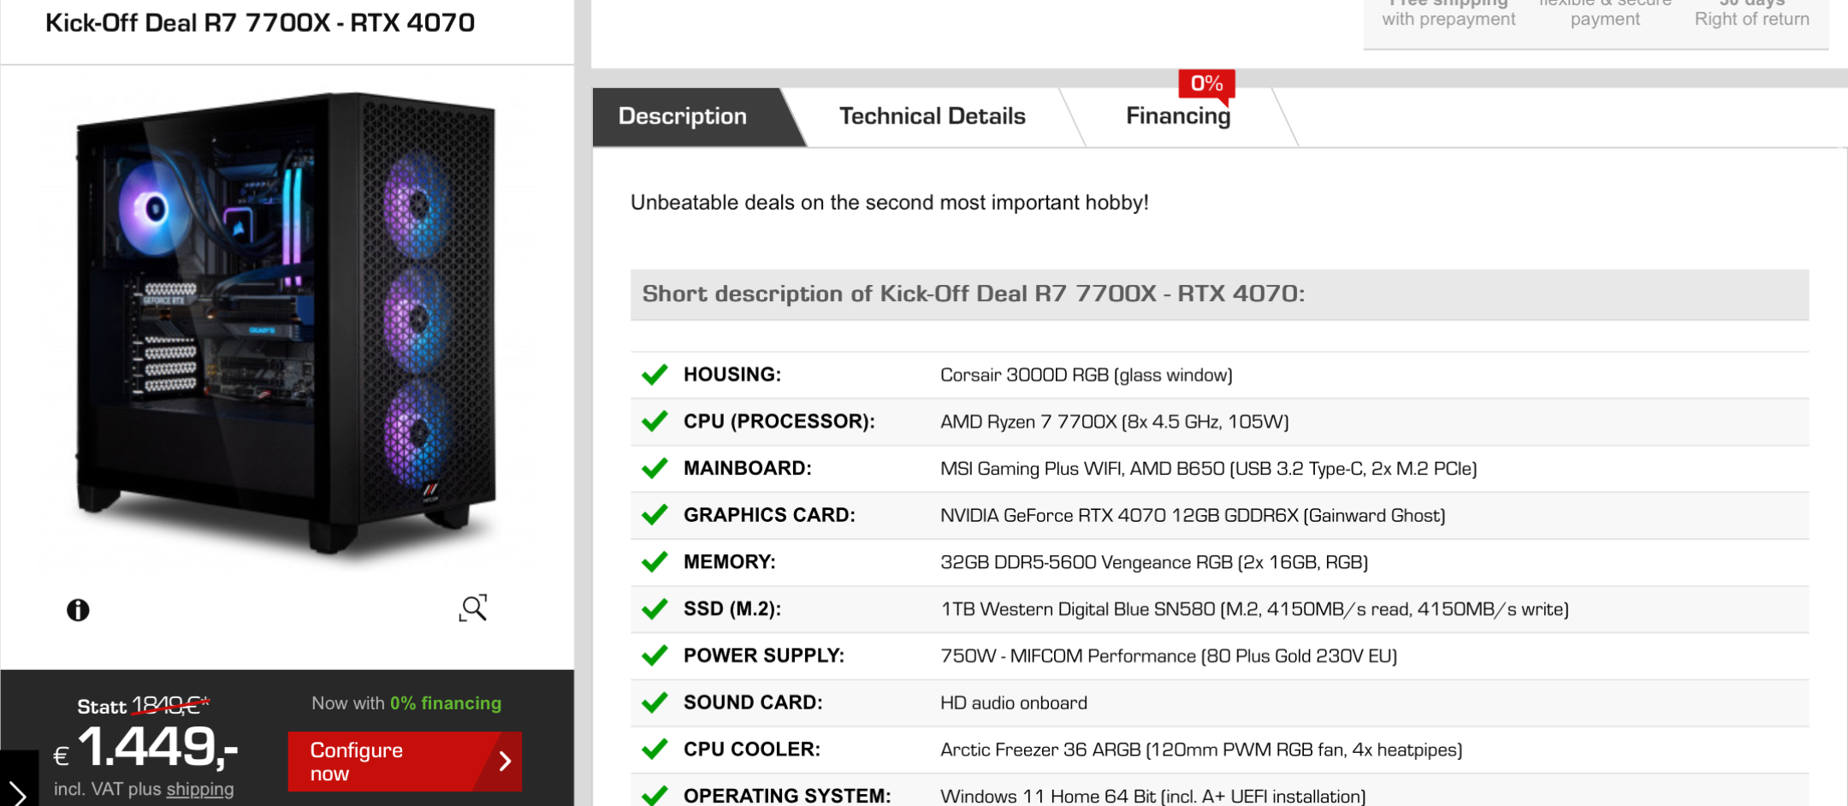The height and width of the screenshot is (806, 1848).
Task: Click the green checkmark next to HOUSING
Action: coord(654,375)
